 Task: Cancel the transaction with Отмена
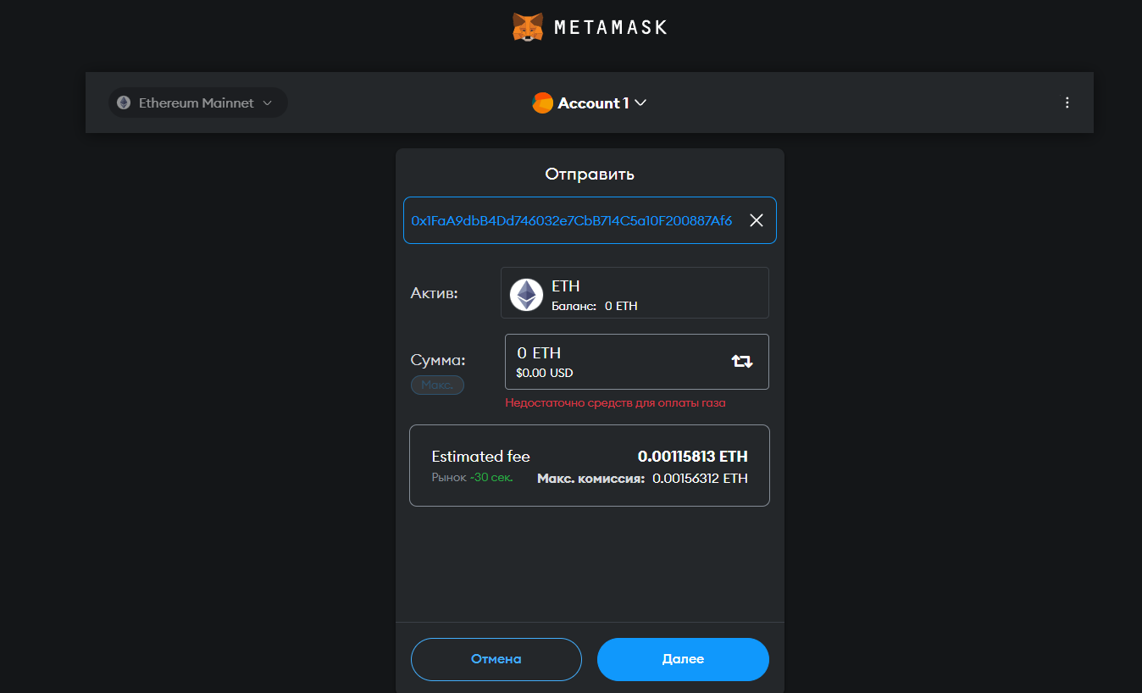coord(496,659)
